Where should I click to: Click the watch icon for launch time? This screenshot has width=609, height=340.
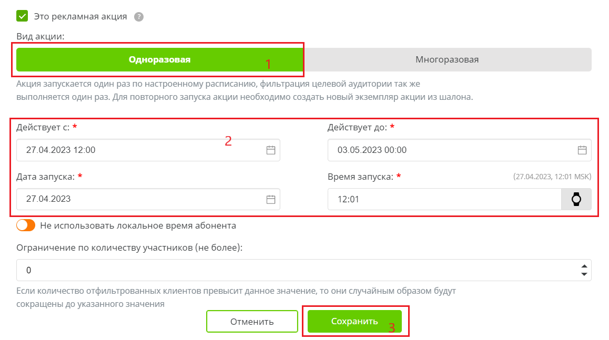coord(576,199)
